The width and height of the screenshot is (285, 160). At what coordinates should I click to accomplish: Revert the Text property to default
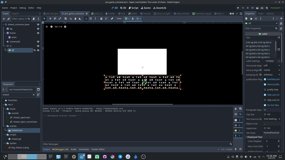tap(279, 38)
